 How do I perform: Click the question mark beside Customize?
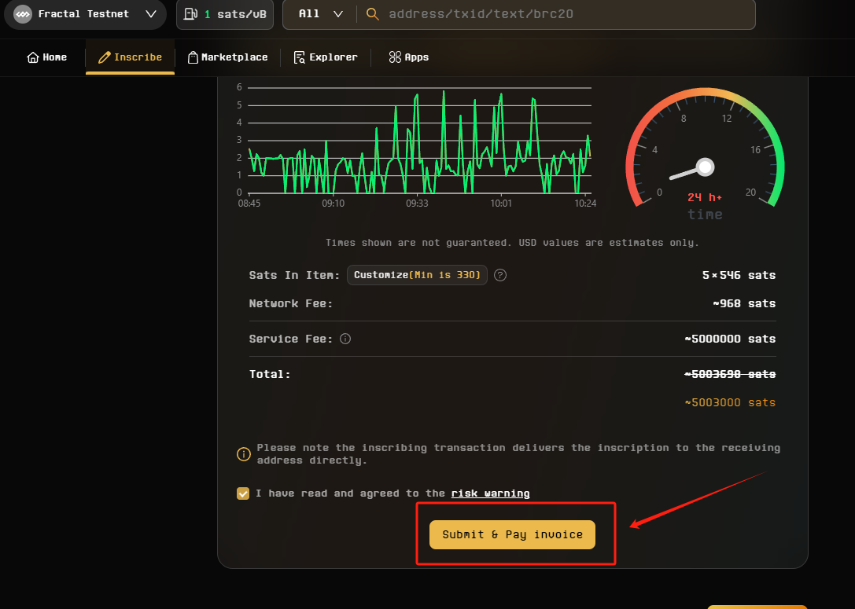499,275
